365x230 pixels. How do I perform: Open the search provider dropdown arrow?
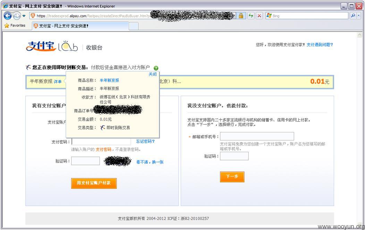click(359, 16)
